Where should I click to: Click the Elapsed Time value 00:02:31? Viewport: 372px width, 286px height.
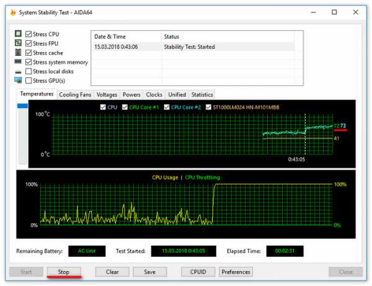pyautogui.click(x=285, y=251)
